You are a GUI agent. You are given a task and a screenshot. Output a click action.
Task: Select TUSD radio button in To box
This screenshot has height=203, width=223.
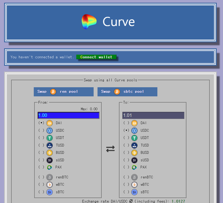click(126, 145)
